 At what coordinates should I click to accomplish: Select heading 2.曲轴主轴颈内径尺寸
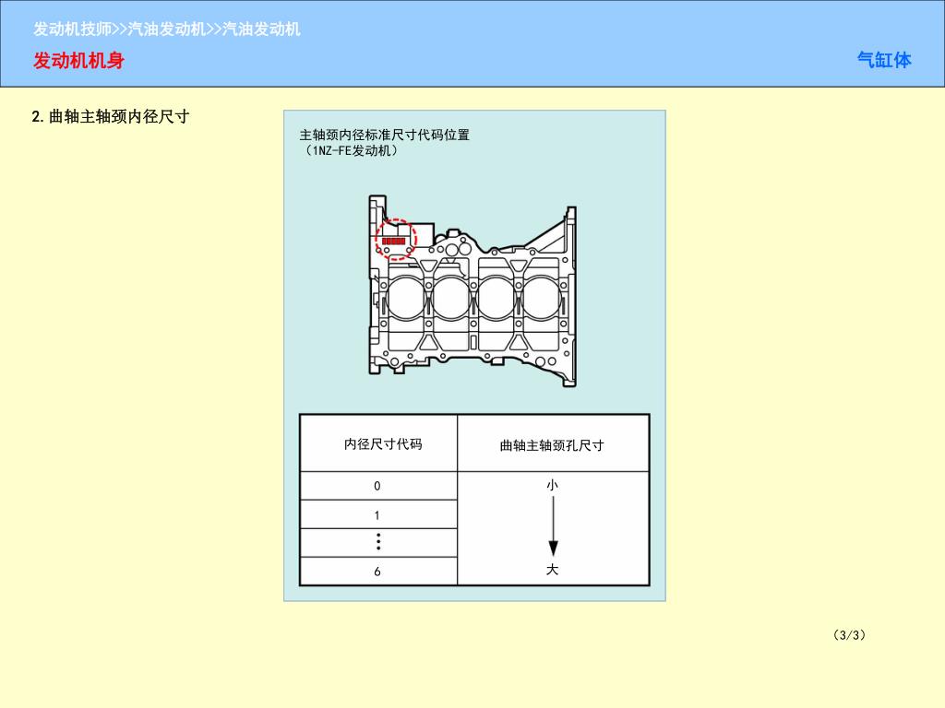coord(111,116)
